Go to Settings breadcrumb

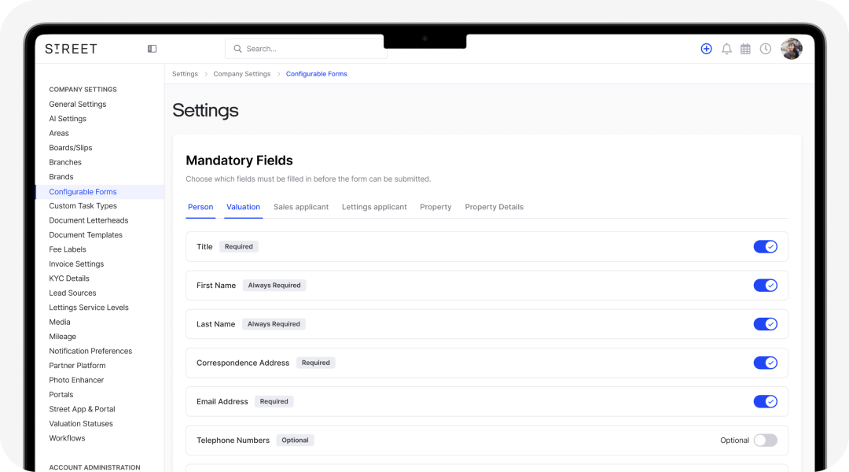point(186,74)
